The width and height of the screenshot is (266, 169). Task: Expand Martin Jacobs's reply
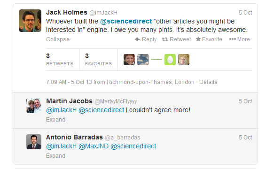55,120
